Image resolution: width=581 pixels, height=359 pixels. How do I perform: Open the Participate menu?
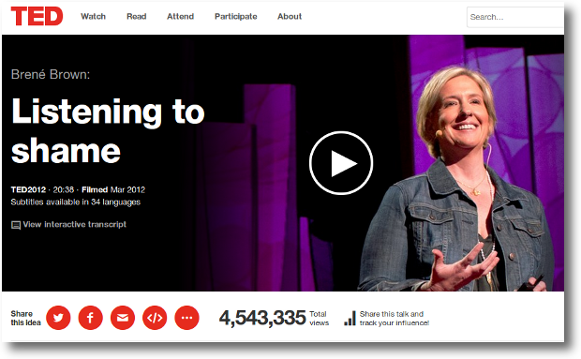click(235, 16)
